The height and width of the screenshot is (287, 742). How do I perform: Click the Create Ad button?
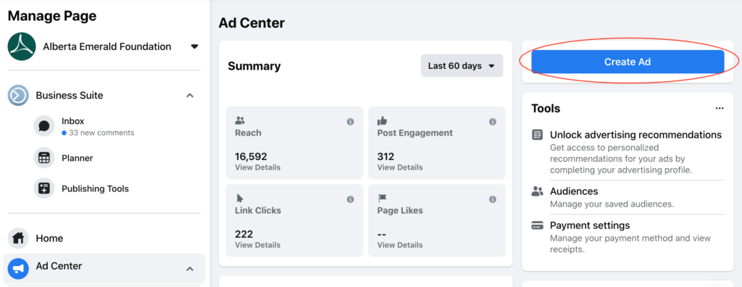click(x=628, y=62)
